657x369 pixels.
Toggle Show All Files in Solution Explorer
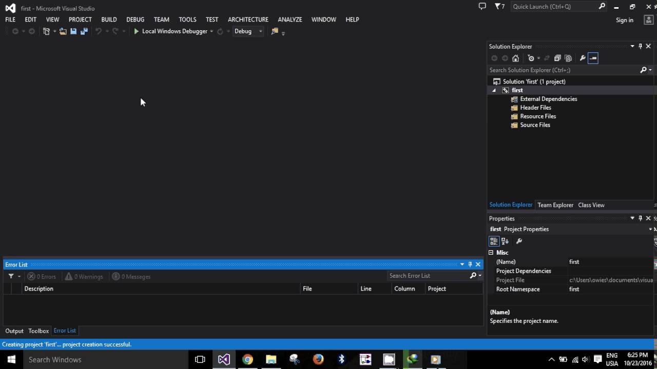click(568, 58)
